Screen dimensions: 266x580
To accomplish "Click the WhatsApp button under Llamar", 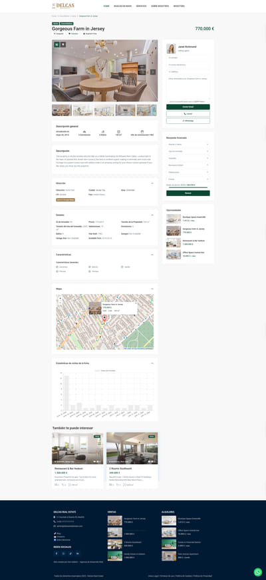I will point(188,121).
